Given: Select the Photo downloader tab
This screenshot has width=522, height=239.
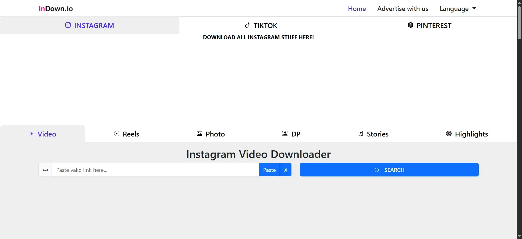Looking at the screenshot, I should (x=211, y=134).
